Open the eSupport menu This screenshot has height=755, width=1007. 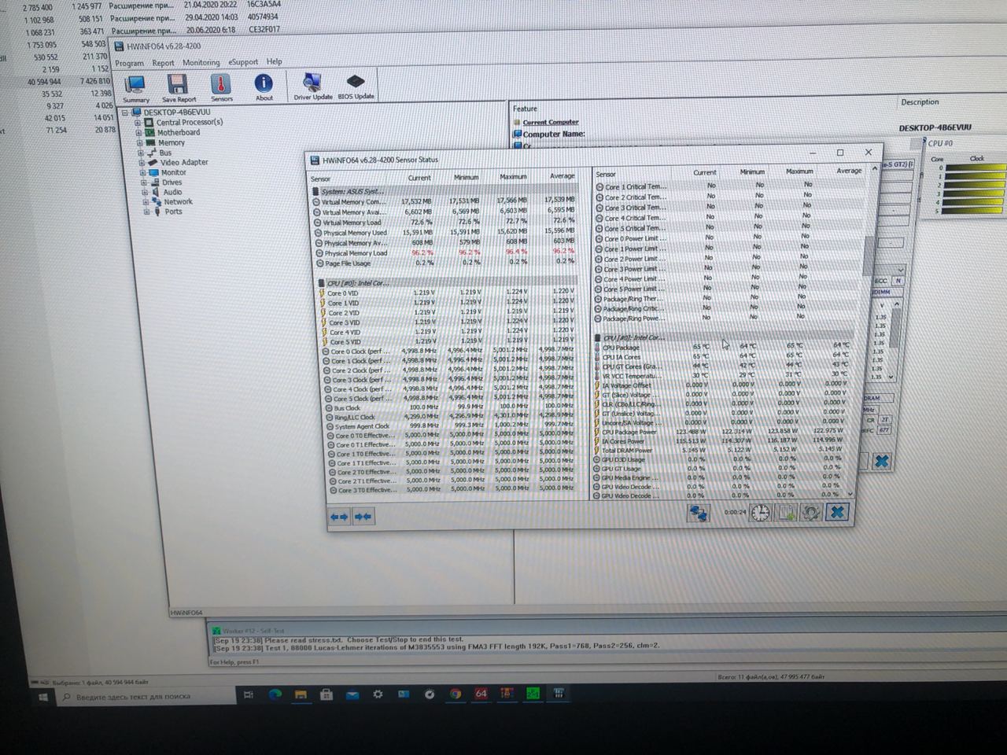pos(243,62)
